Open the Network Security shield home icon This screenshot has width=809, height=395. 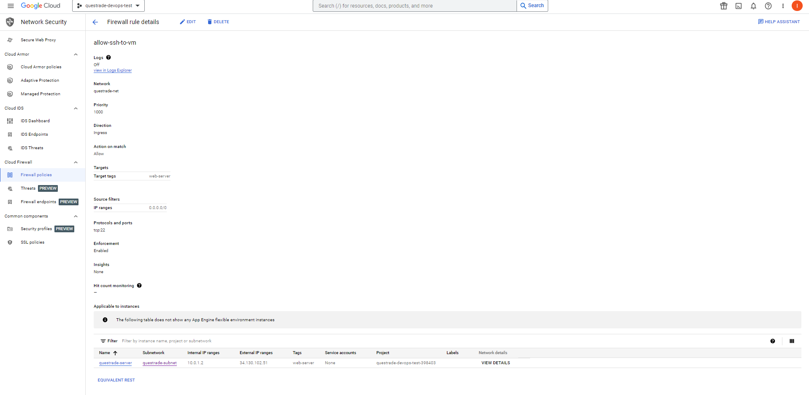pos(10,22)
